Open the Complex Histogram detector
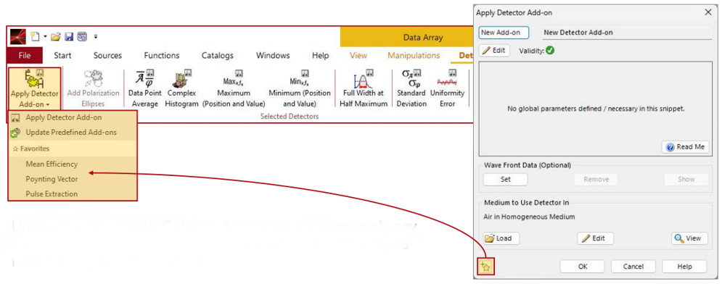Screen dimensions: 722x284 click(181, 89)
